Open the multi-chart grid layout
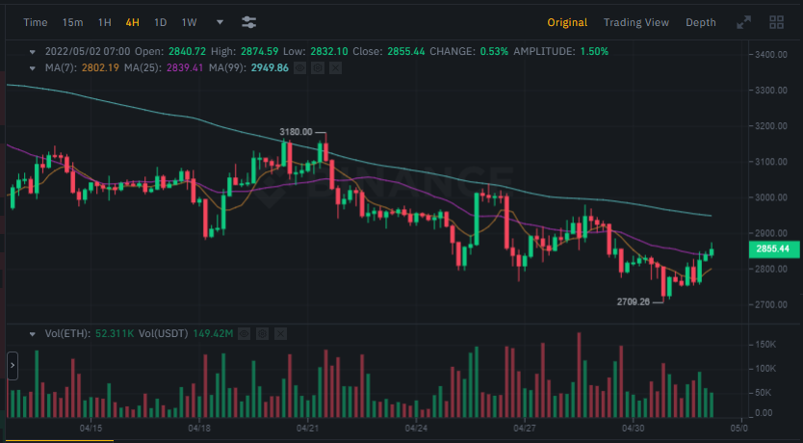Viewport: 803px width, 443px height. 776,22
